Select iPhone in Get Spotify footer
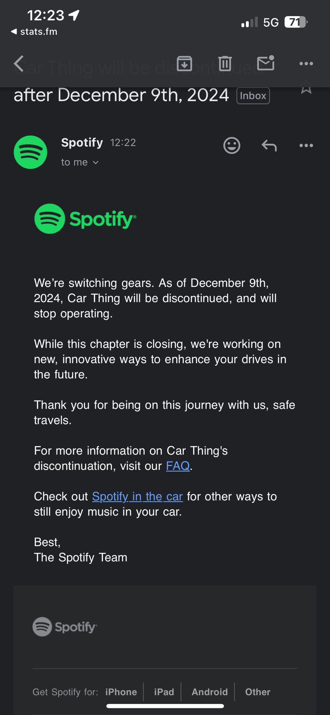 [121, 692]
